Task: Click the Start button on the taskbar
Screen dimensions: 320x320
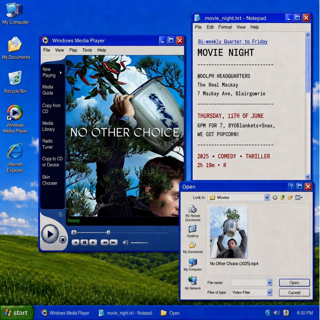Action: pos(17,313)
